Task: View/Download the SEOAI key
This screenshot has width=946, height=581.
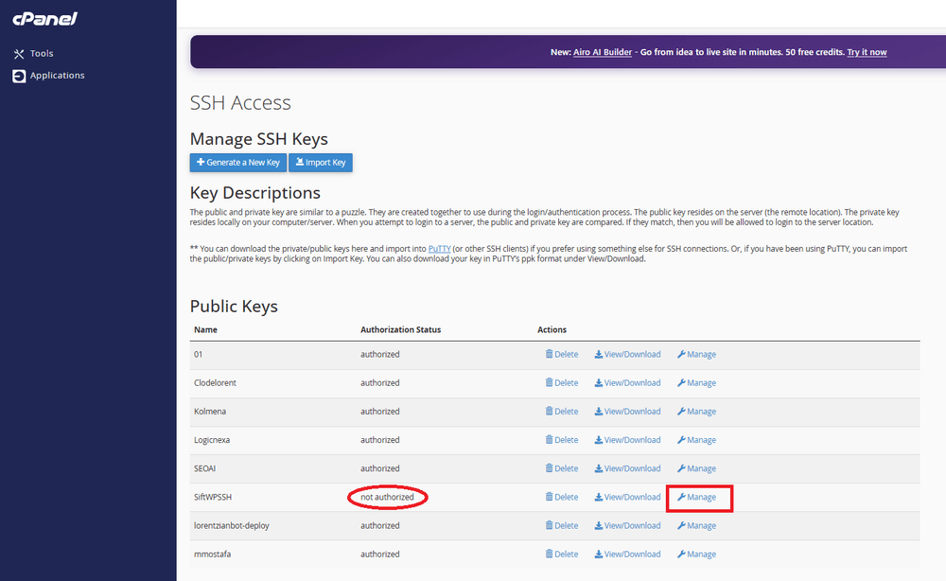Action: click(627, 468)
